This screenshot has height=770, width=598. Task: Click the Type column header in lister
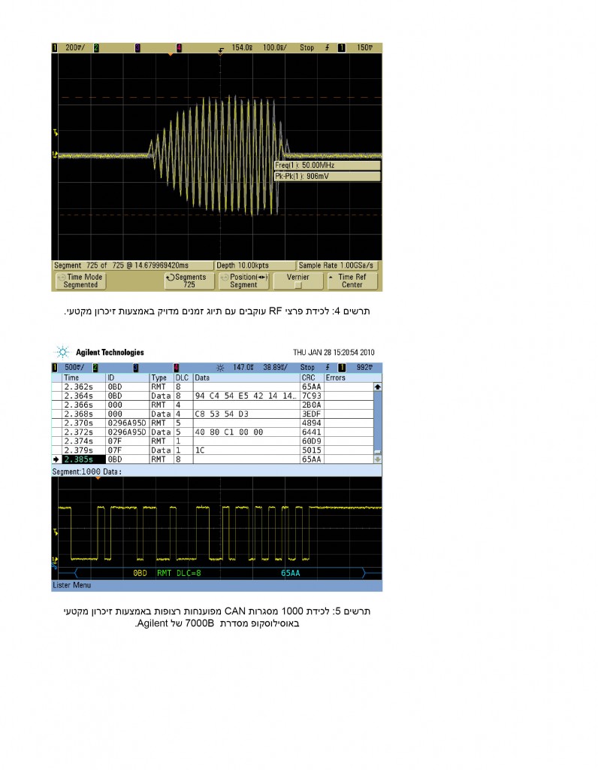coord(162,377)
